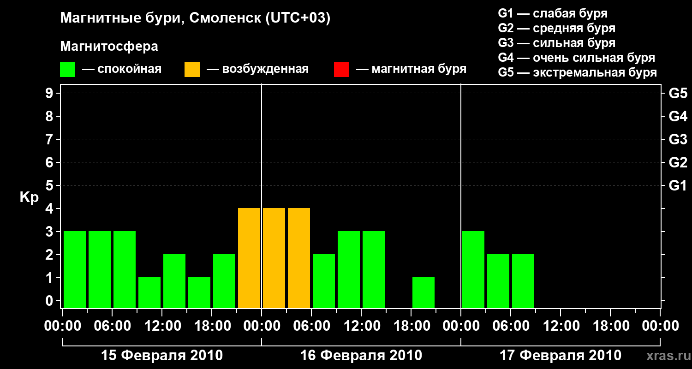
Task: Click the y-axis value 9
Action: (x=50, y=93)
